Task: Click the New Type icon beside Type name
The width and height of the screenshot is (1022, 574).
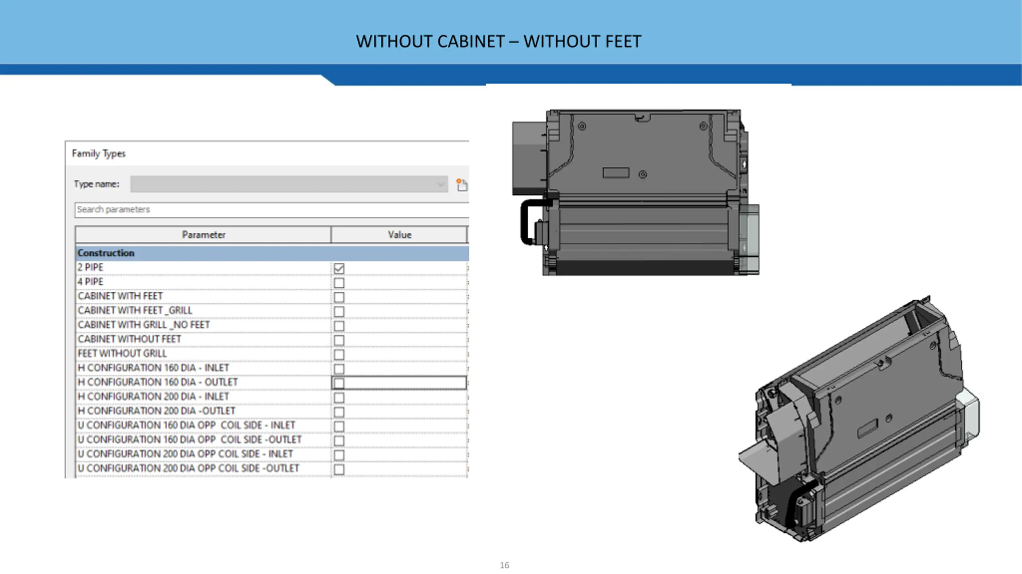Action: pyautogui.click(x=461, y=185)
